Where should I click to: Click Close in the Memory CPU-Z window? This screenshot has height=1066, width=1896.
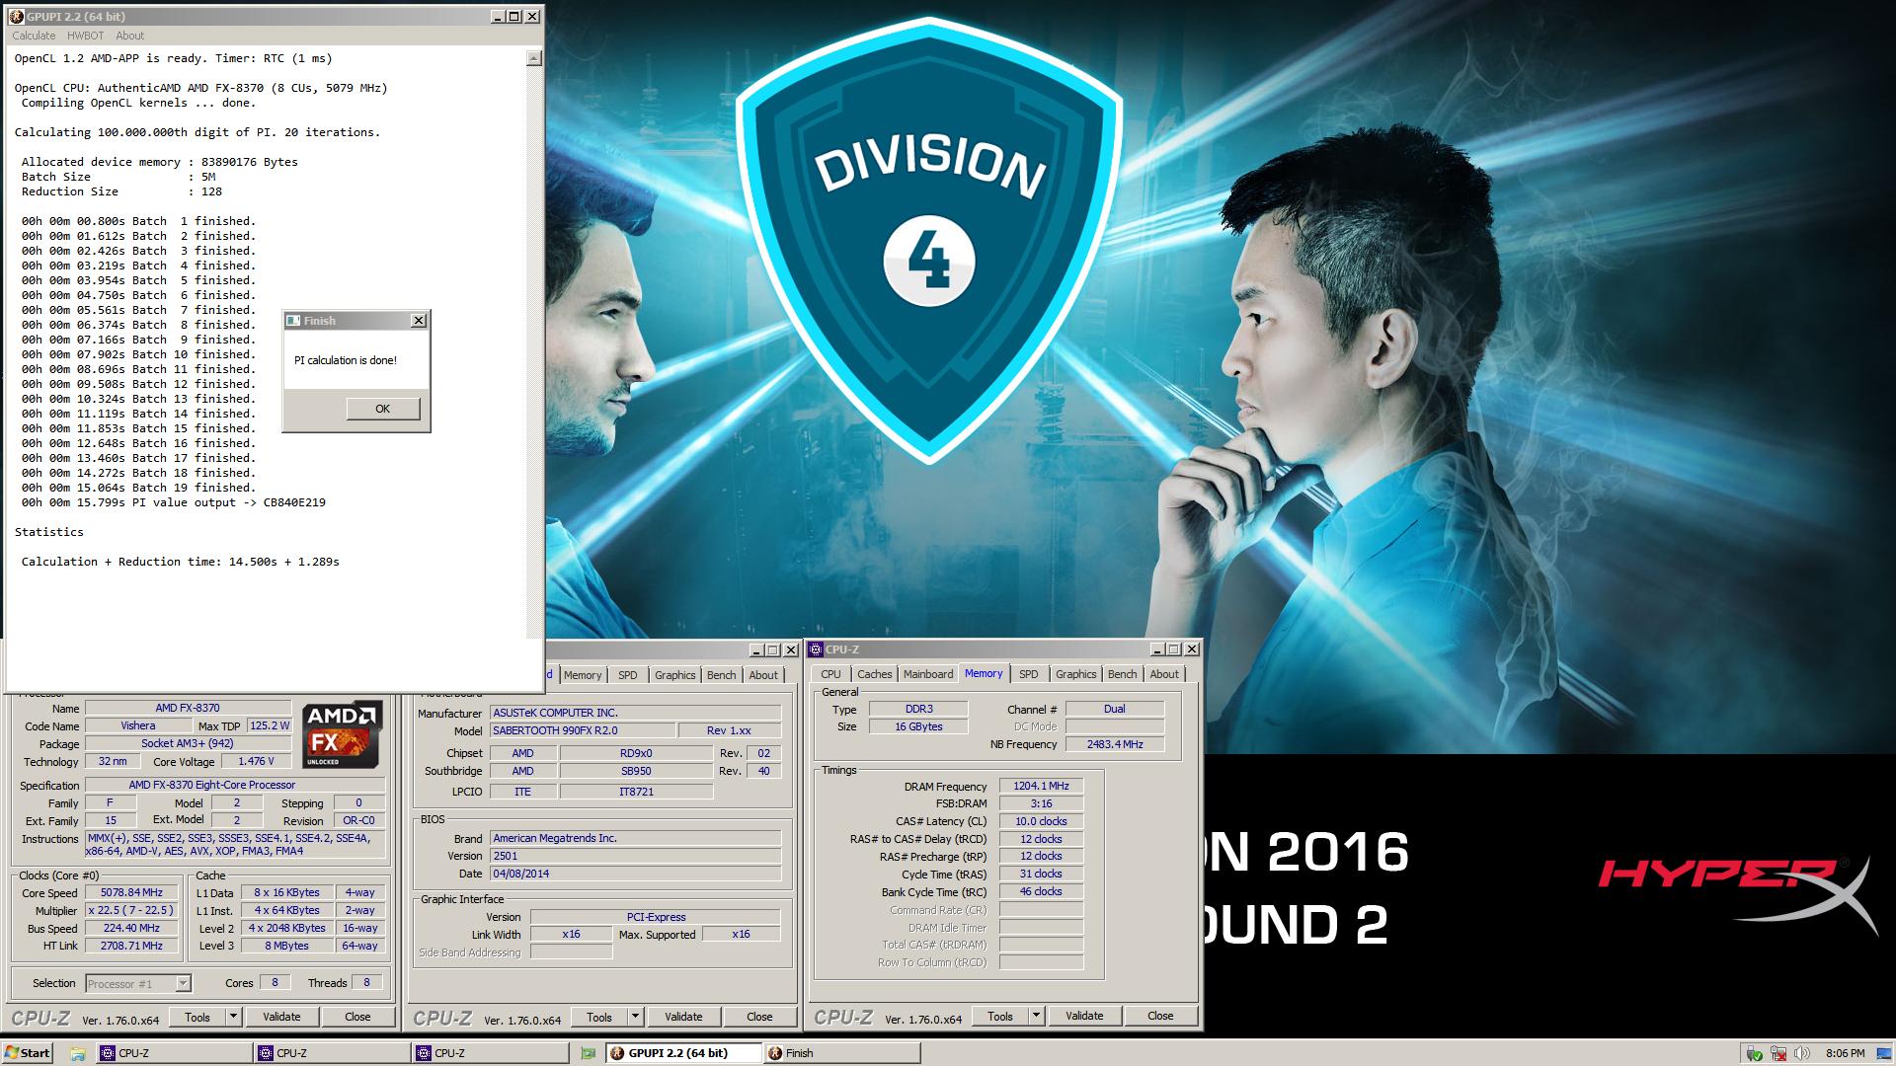tap(1160, 1016)
